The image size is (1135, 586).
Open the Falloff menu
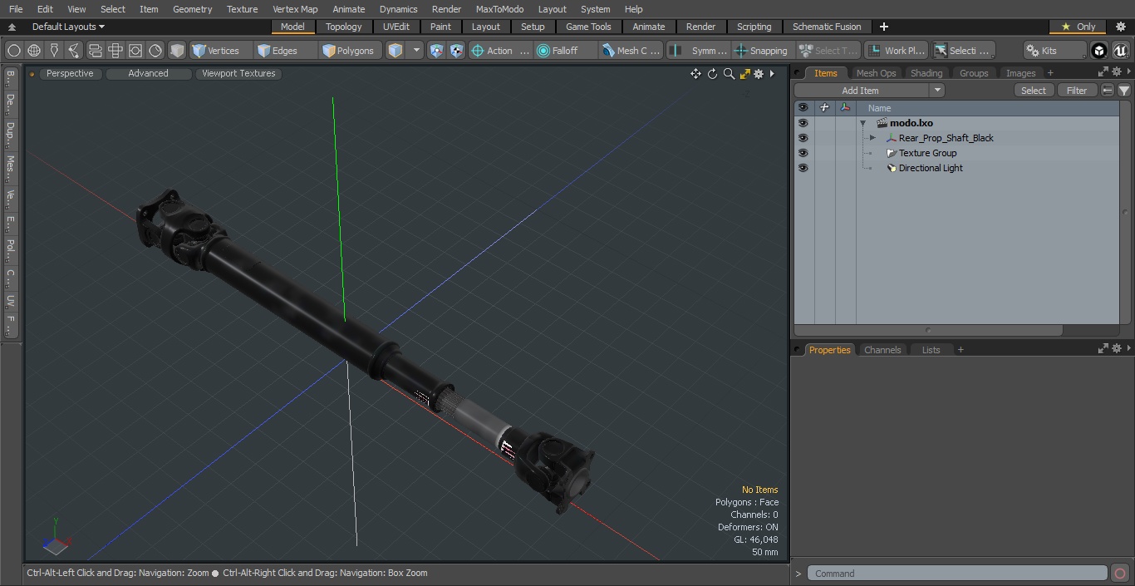point(566,51)
